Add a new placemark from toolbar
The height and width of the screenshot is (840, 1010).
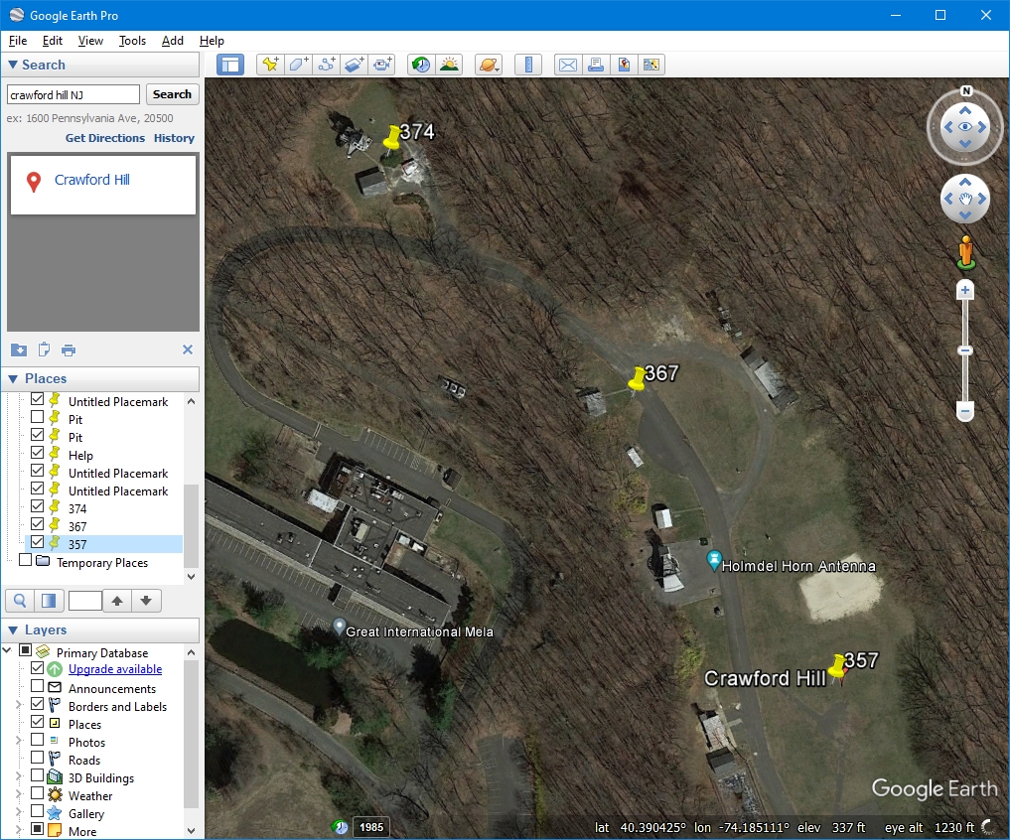click(x=270, y=65)
